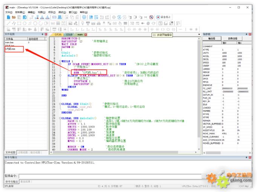Click the MOVE_MARK parameter row
This screenshot has height=192, width=257.
(227, 133)
